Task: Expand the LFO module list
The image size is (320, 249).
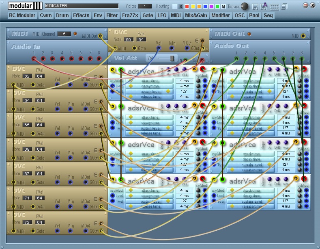Action: 162,15
